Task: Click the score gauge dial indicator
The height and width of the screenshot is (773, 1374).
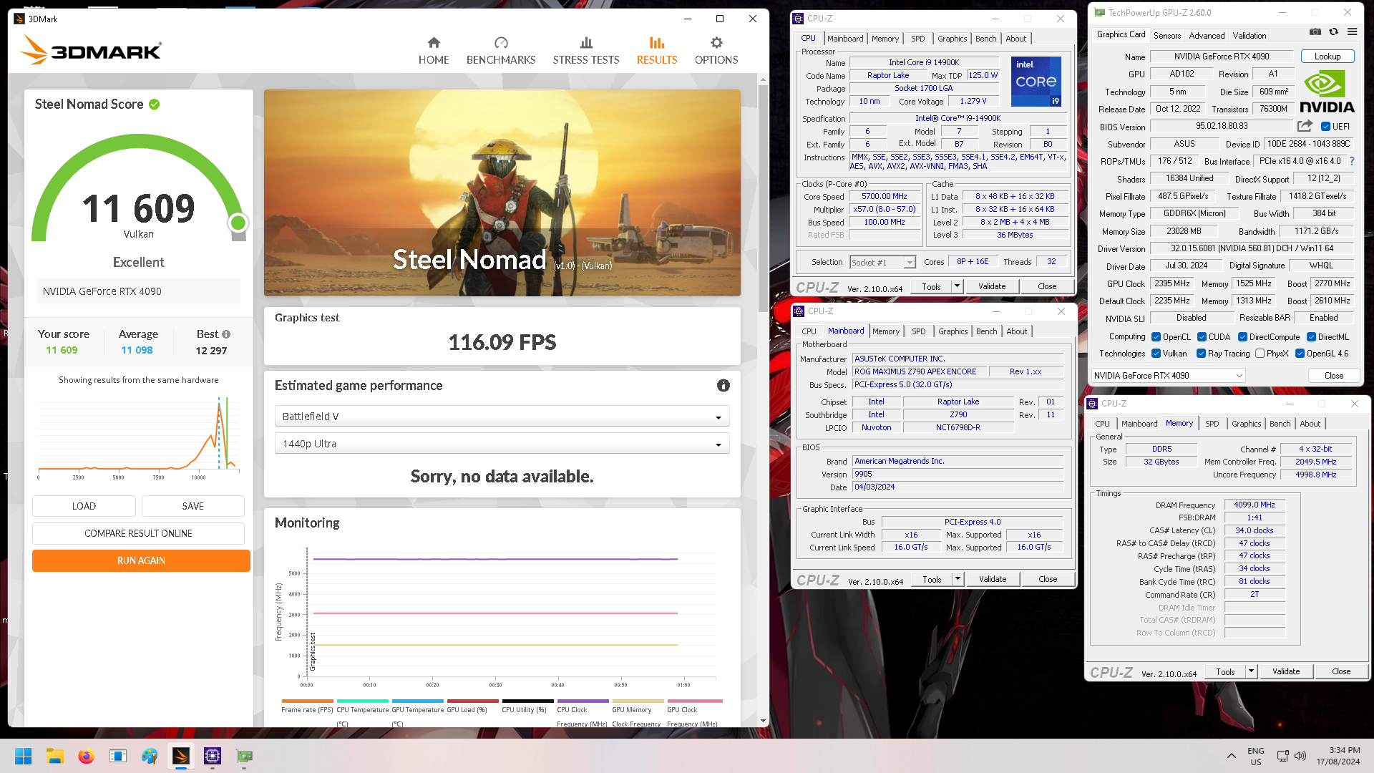Action: click(x=238, y=223)
